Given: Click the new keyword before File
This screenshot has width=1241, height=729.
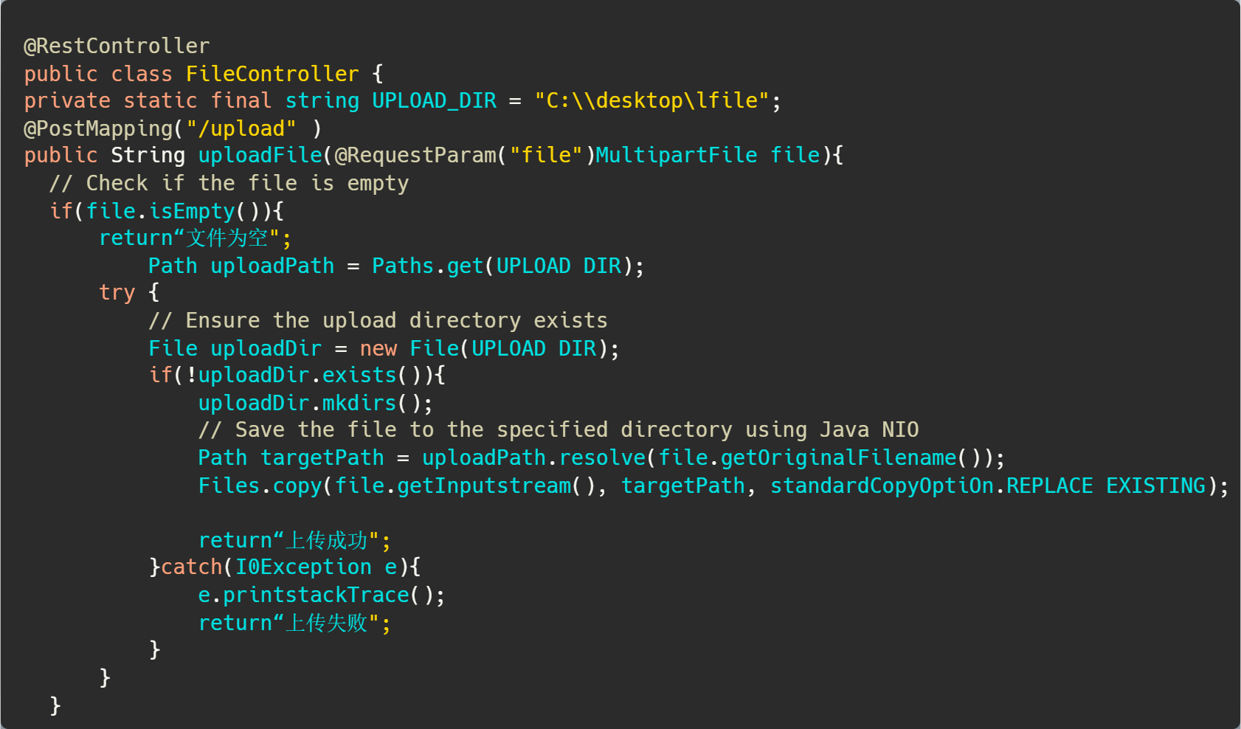Looking at the screenshot, I should pyautogui.click(x=378, y=348).
